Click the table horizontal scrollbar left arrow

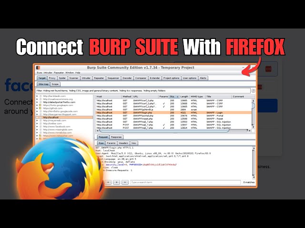click(x=97, y=131)
